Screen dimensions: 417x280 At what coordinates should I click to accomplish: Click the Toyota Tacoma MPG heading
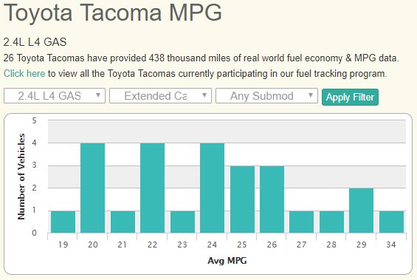tap(113, 13)
